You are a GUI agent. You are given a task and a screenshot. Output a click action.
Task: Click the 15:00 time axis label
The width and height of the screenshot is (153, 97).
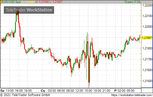[x=88, y=91]
